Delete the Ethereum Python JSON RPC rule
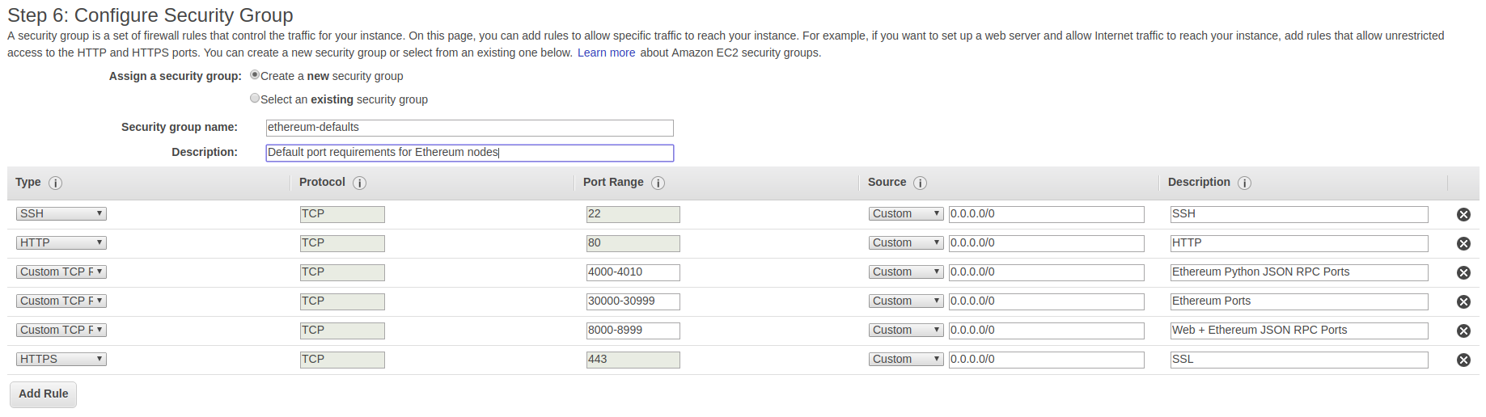This screenshot has width=1486, height=417. pyautogui.click(x=1463, y=272)
